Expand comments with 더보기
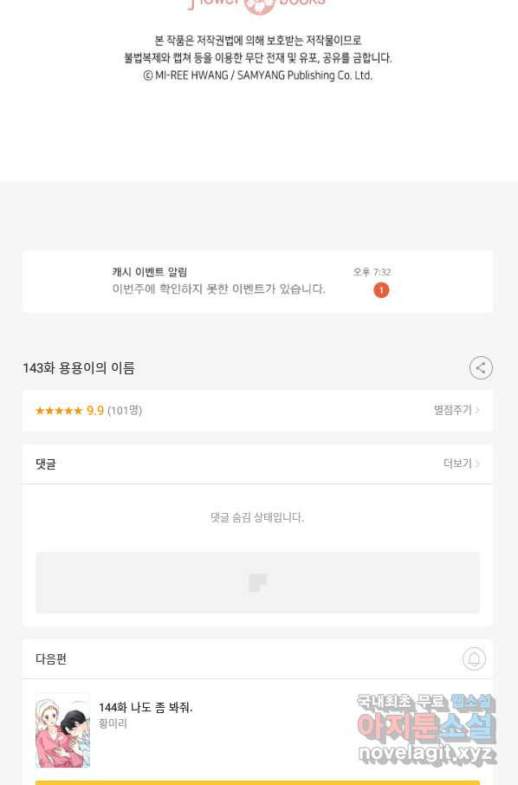Image resolution: width=518 pixels, height=785 pixels. pyautogui.click(x=457, y=464)
